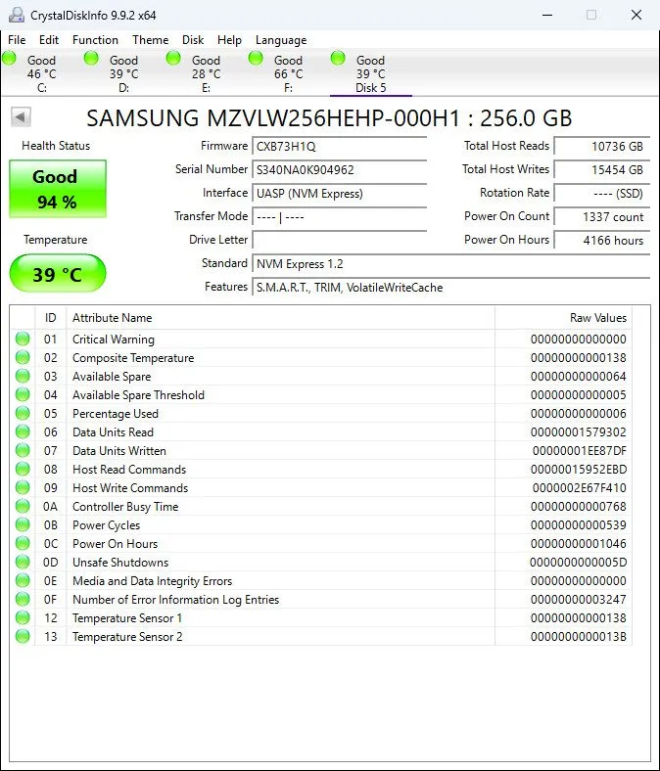Viewport: 660px width, 771px height.
Task: Switch to the F: disk tab
Action: click(x=288, y=73)
